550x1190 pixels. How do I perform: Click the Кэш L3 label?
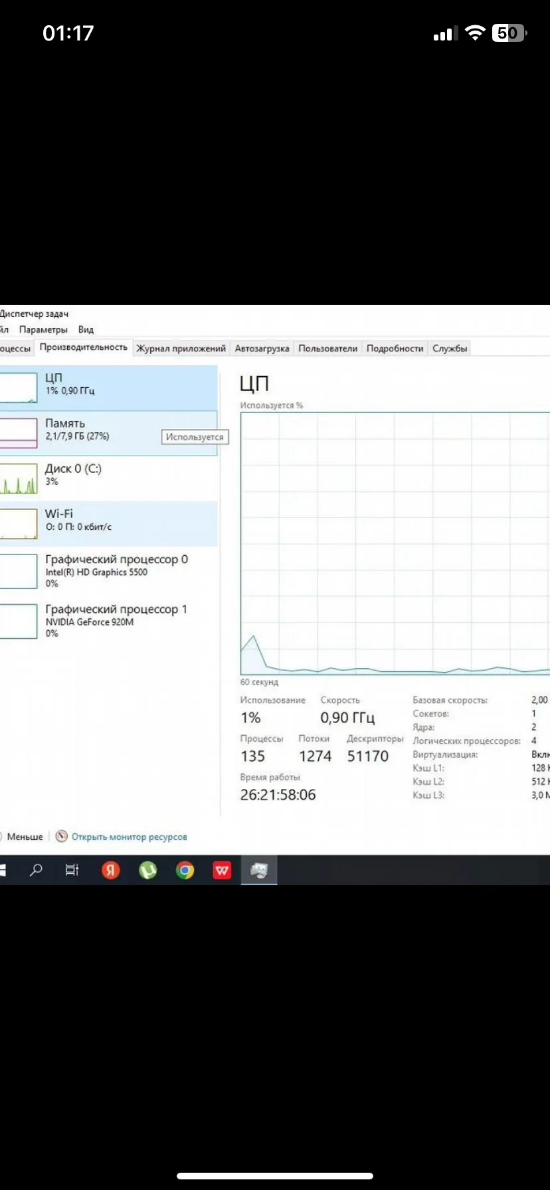pyautogui.click(x=428, y=795)
